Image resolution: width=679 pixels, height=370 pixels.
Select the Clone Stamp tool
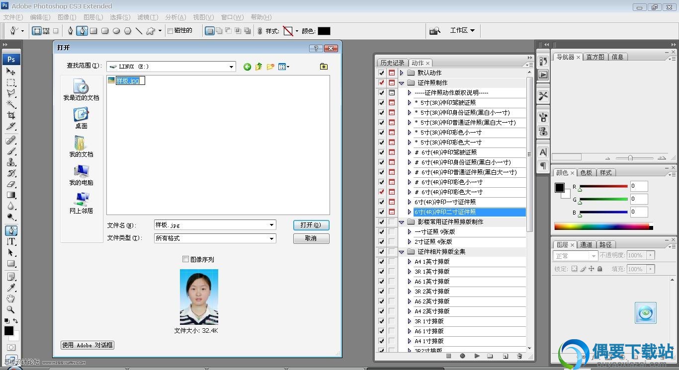11,162
